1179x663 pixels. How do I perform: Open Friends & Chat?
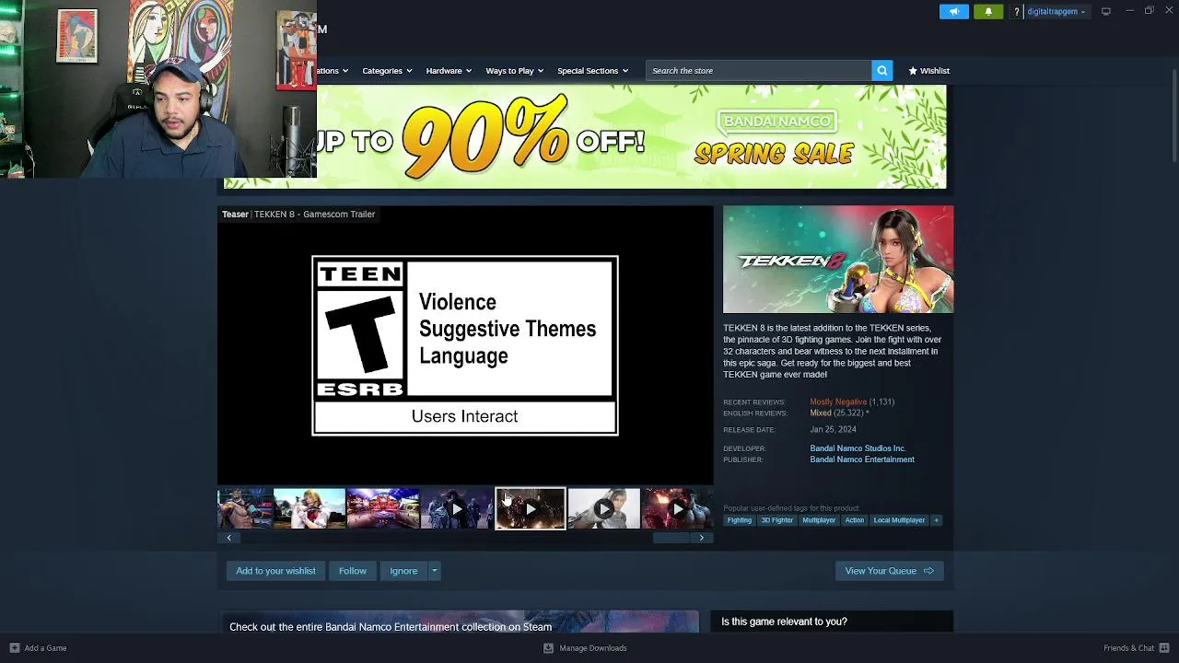1129,648
